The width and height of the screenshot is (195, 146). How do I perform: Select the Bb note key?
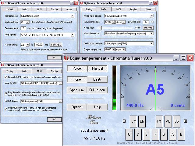tap(177, 121)
